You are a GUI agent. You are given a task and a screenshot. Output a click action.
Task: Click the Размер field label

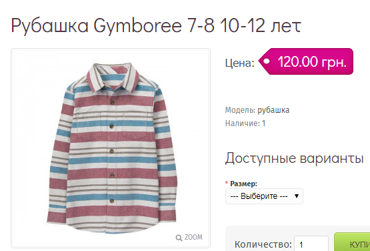click(243, 184)
